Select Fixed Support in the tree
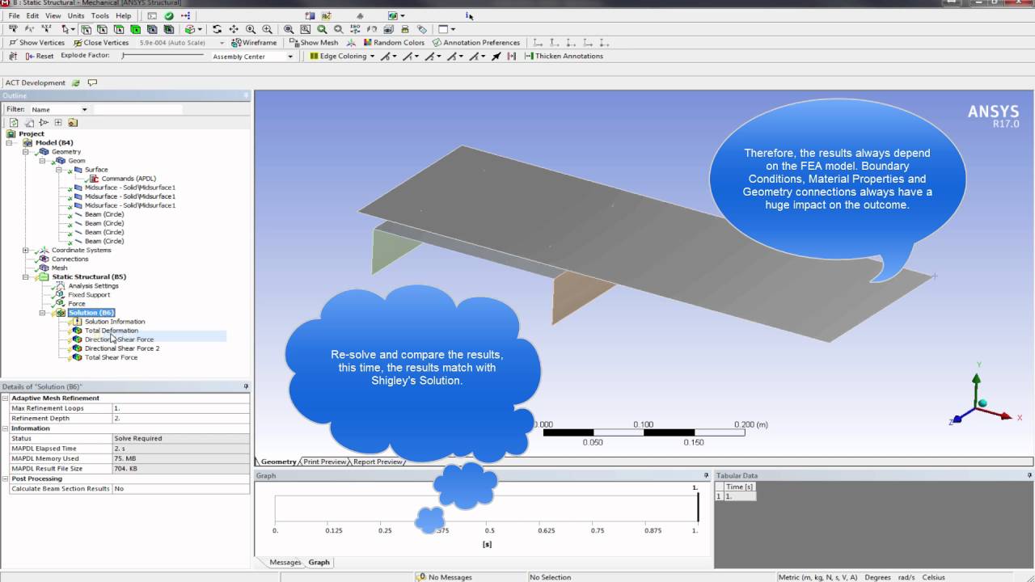Screen dimensions: 1035x582 point(89,295)
